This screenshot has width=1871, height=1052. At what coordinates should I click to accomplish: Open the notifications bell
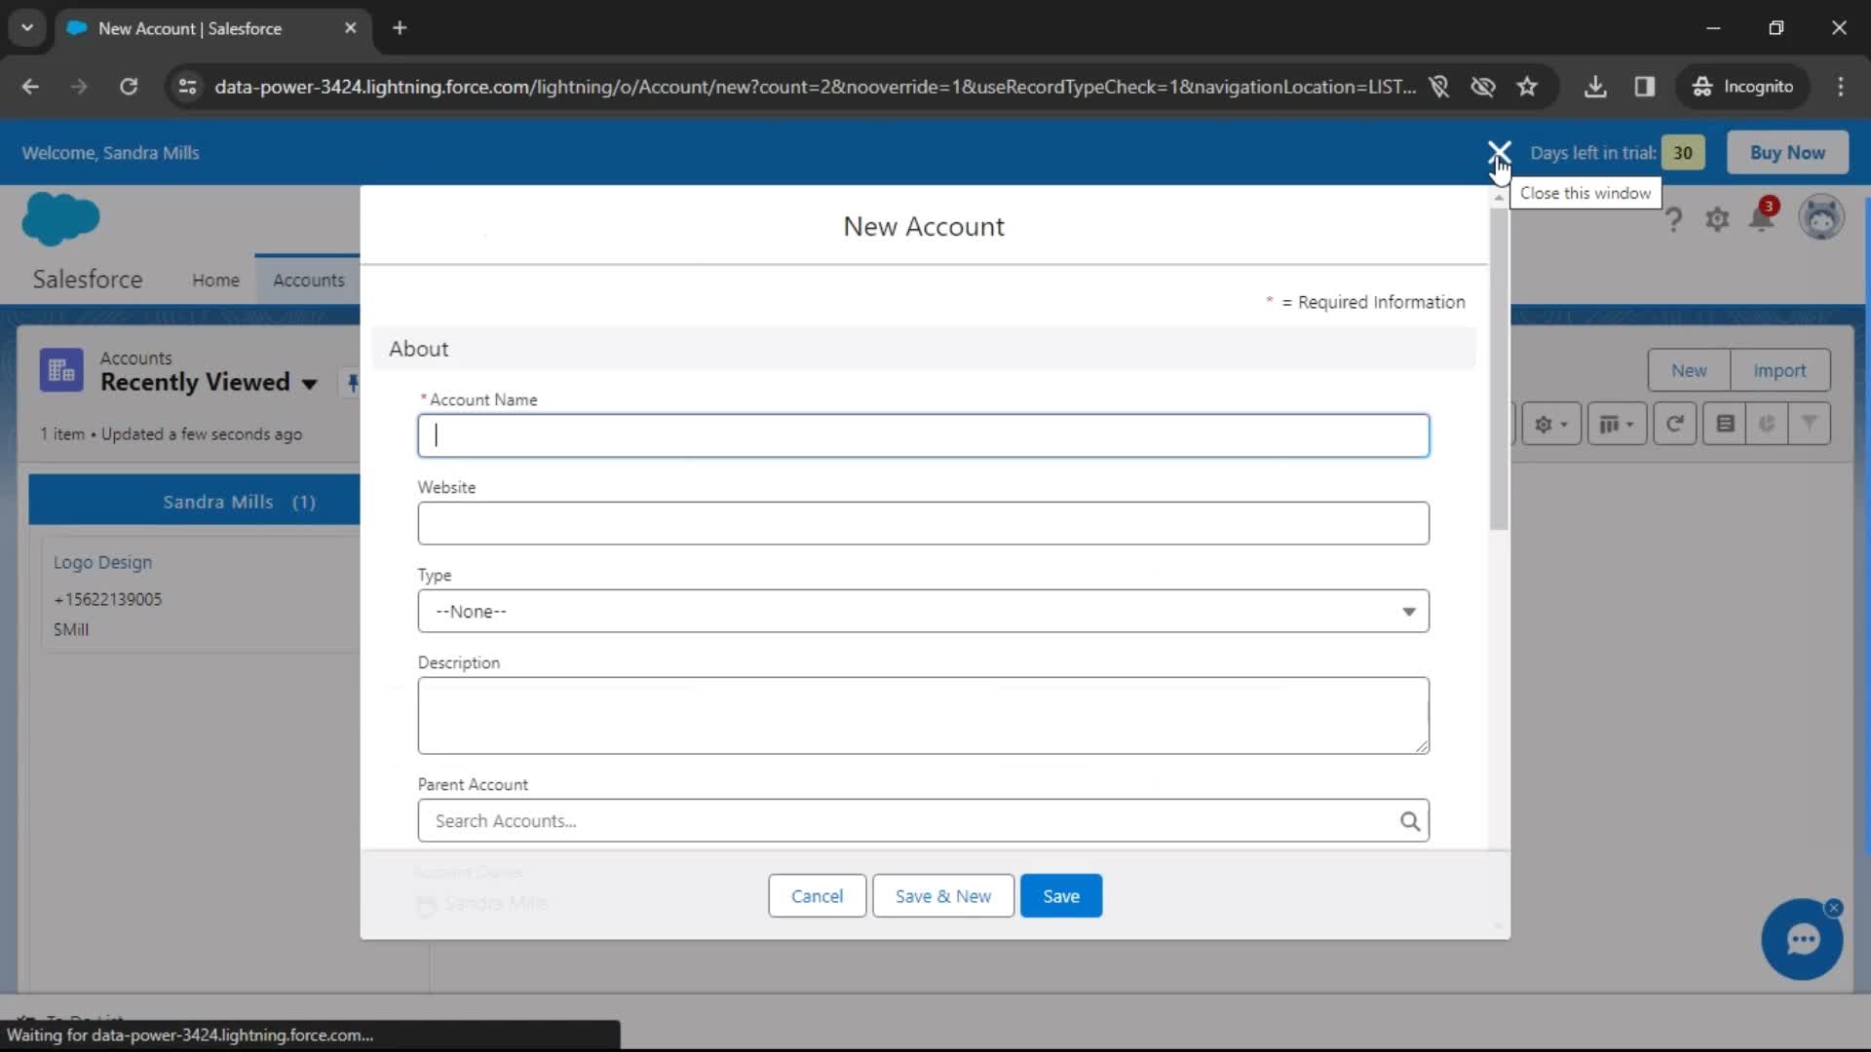point(1762,217)
